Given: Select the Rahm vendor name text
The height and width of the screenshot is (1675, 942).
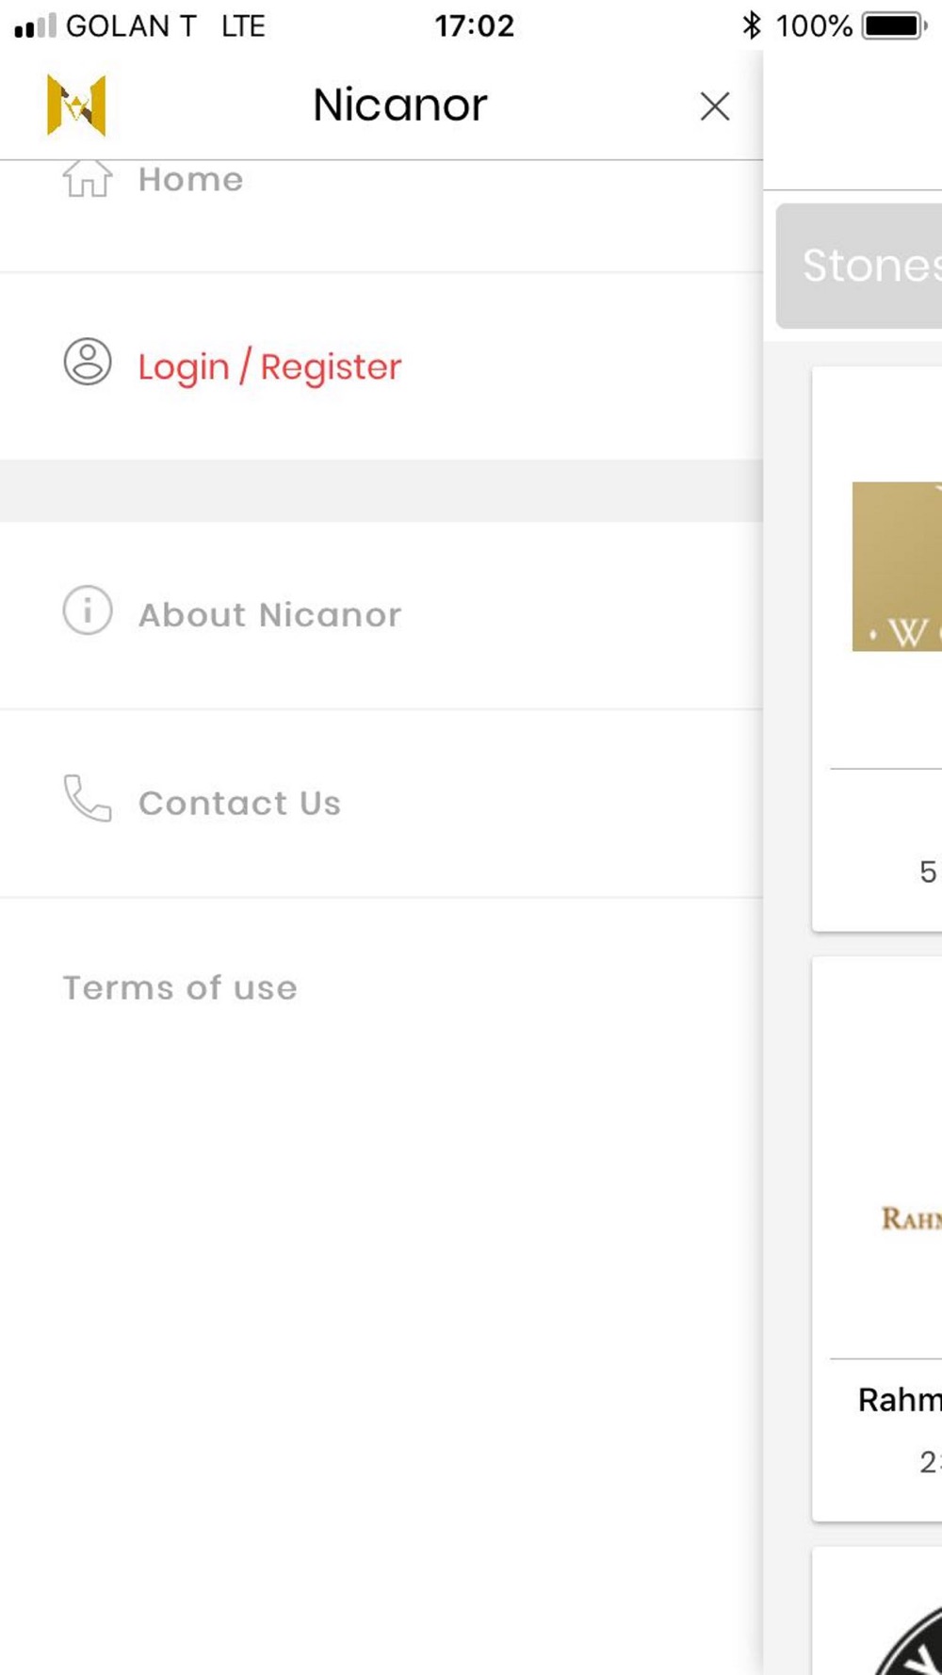Looking at the screenshot, I should pyautogui.click(x=900, y=1400).
